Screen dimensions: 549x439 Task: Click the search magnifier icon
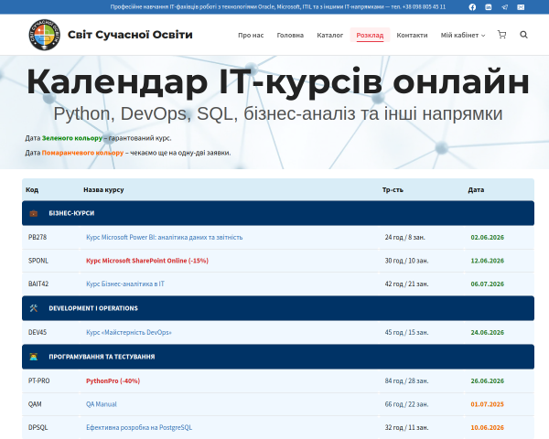click(523, 35)
